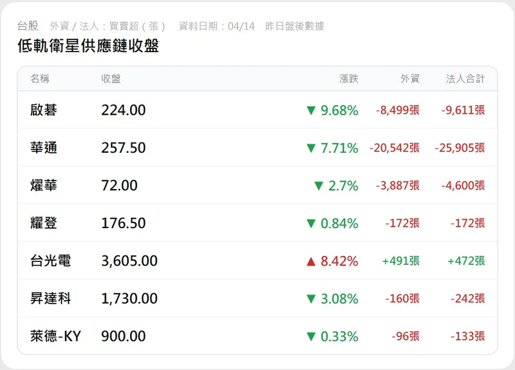Sort by the 漲跌 column header
The height and width of the screenshot is (370, 515).
349,79
